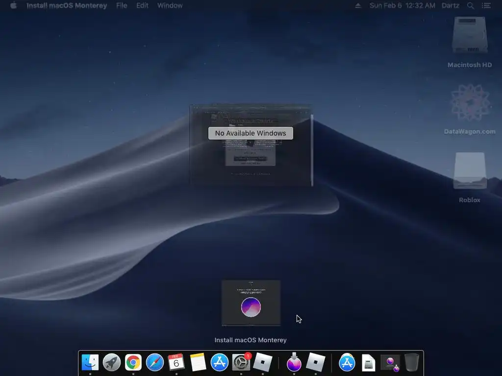Image resolution: width=502 pixels, height=376 pixels.
Task: Open Install macOS Monterey application menu
Action: [67, 5]
